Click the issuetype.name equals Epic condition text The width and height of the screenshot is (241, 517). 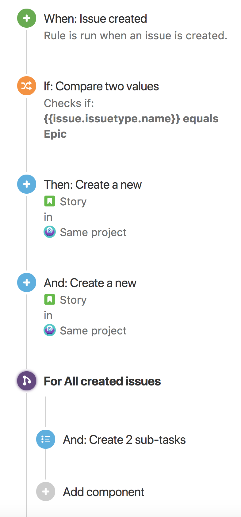point(131,119)
